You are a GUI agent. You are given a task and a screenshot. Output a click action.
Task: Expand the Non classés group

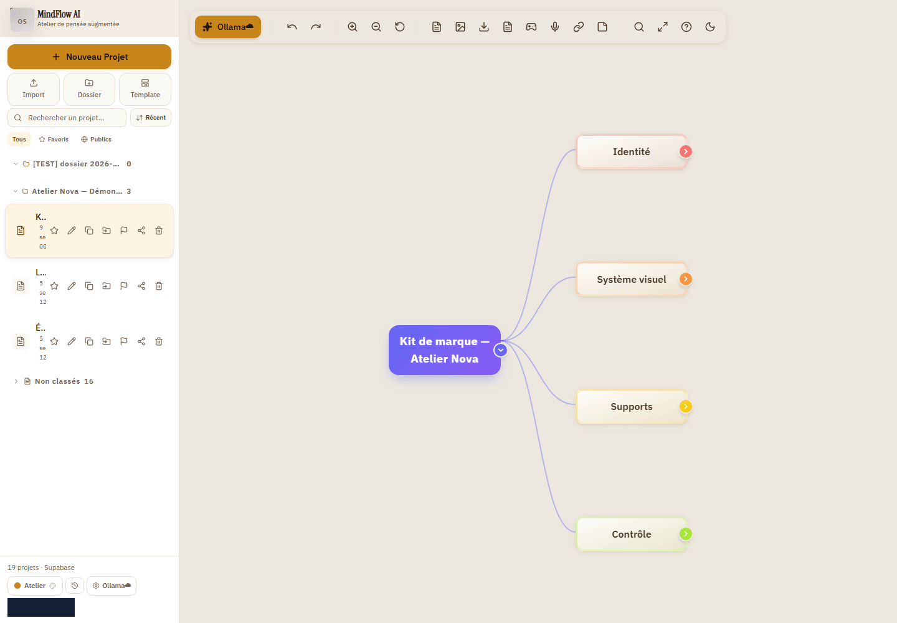pyautogui.click(x=16, y=381)
